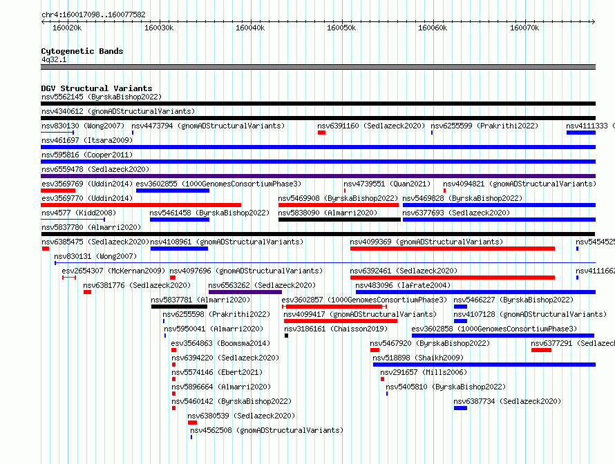The image size is (615, 464).
Task: Click nsv5405810 (ByrskaBishop2022) label
Action: pos(446,387)
